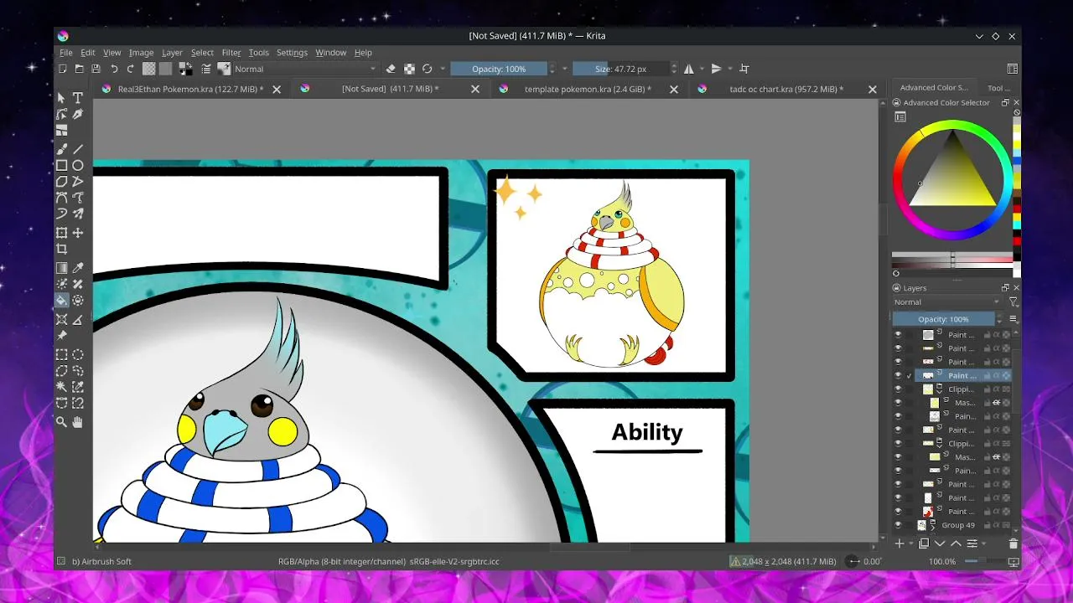The height and width of the screenshot is (603, 1073).
Task: Activate the Crop tool
Action: (61, 250)
